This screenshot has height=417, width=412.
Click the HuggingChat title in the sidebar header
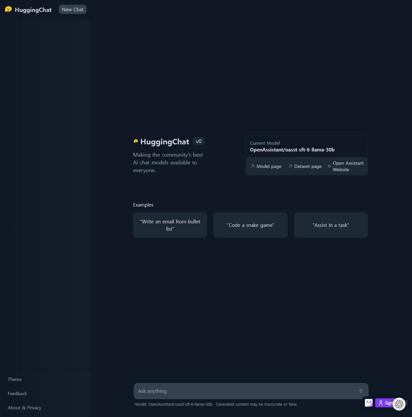point(33,10)
